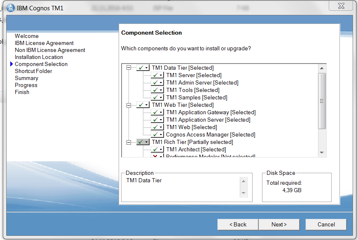Go to the Progress step
Screen dimensions: 358x240
point(26,85)
